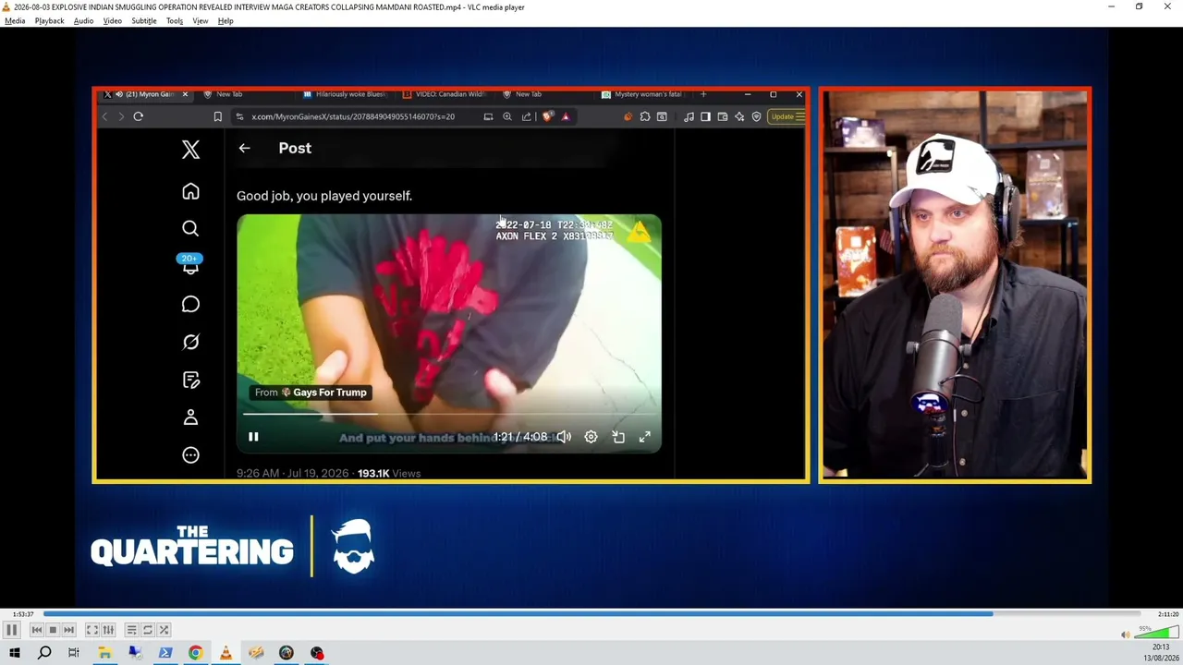Toggle VLC loop mode

(x=148, y=630)
